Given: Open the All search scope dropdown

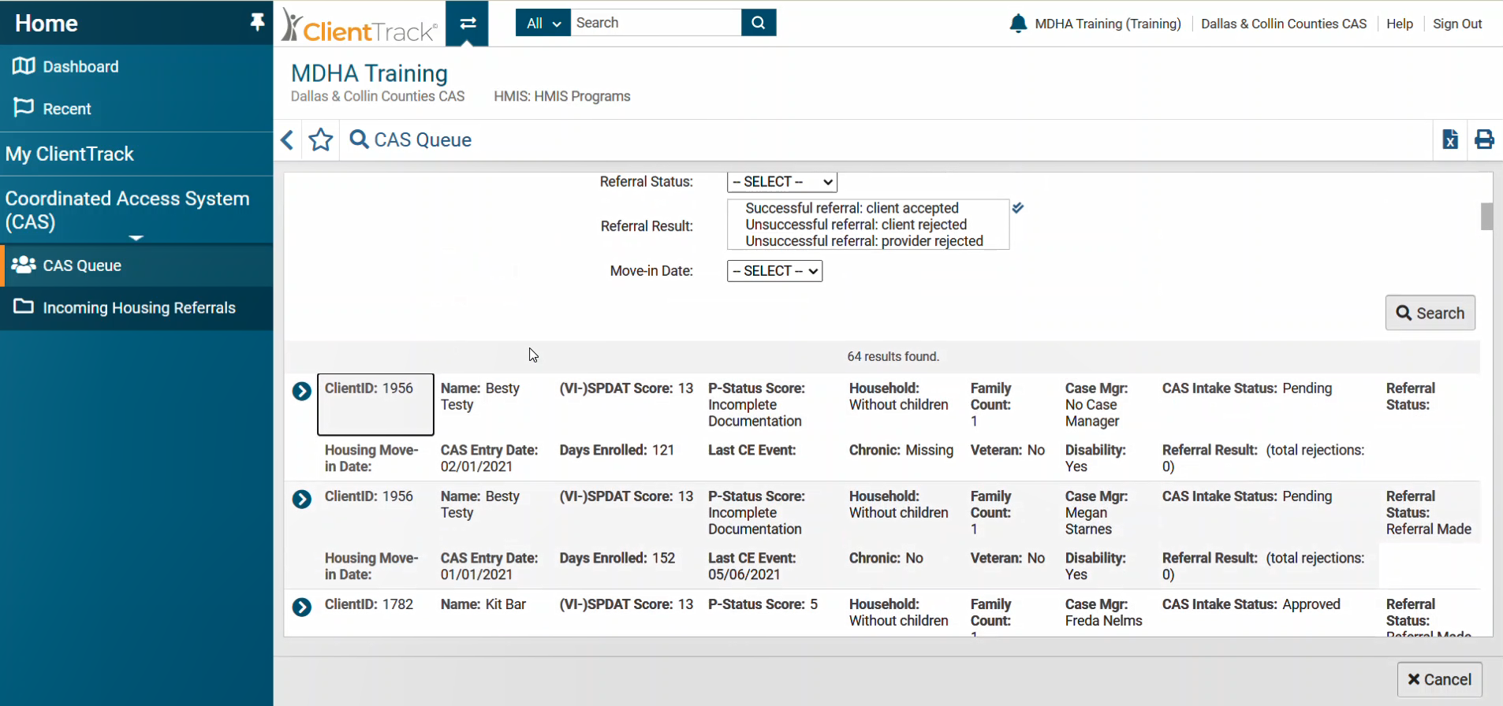Looking at the screenshot, I should tap(543, 23).
